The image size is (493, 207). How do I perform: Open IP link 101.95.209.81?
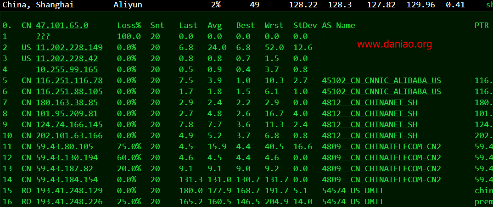[67, 113]
